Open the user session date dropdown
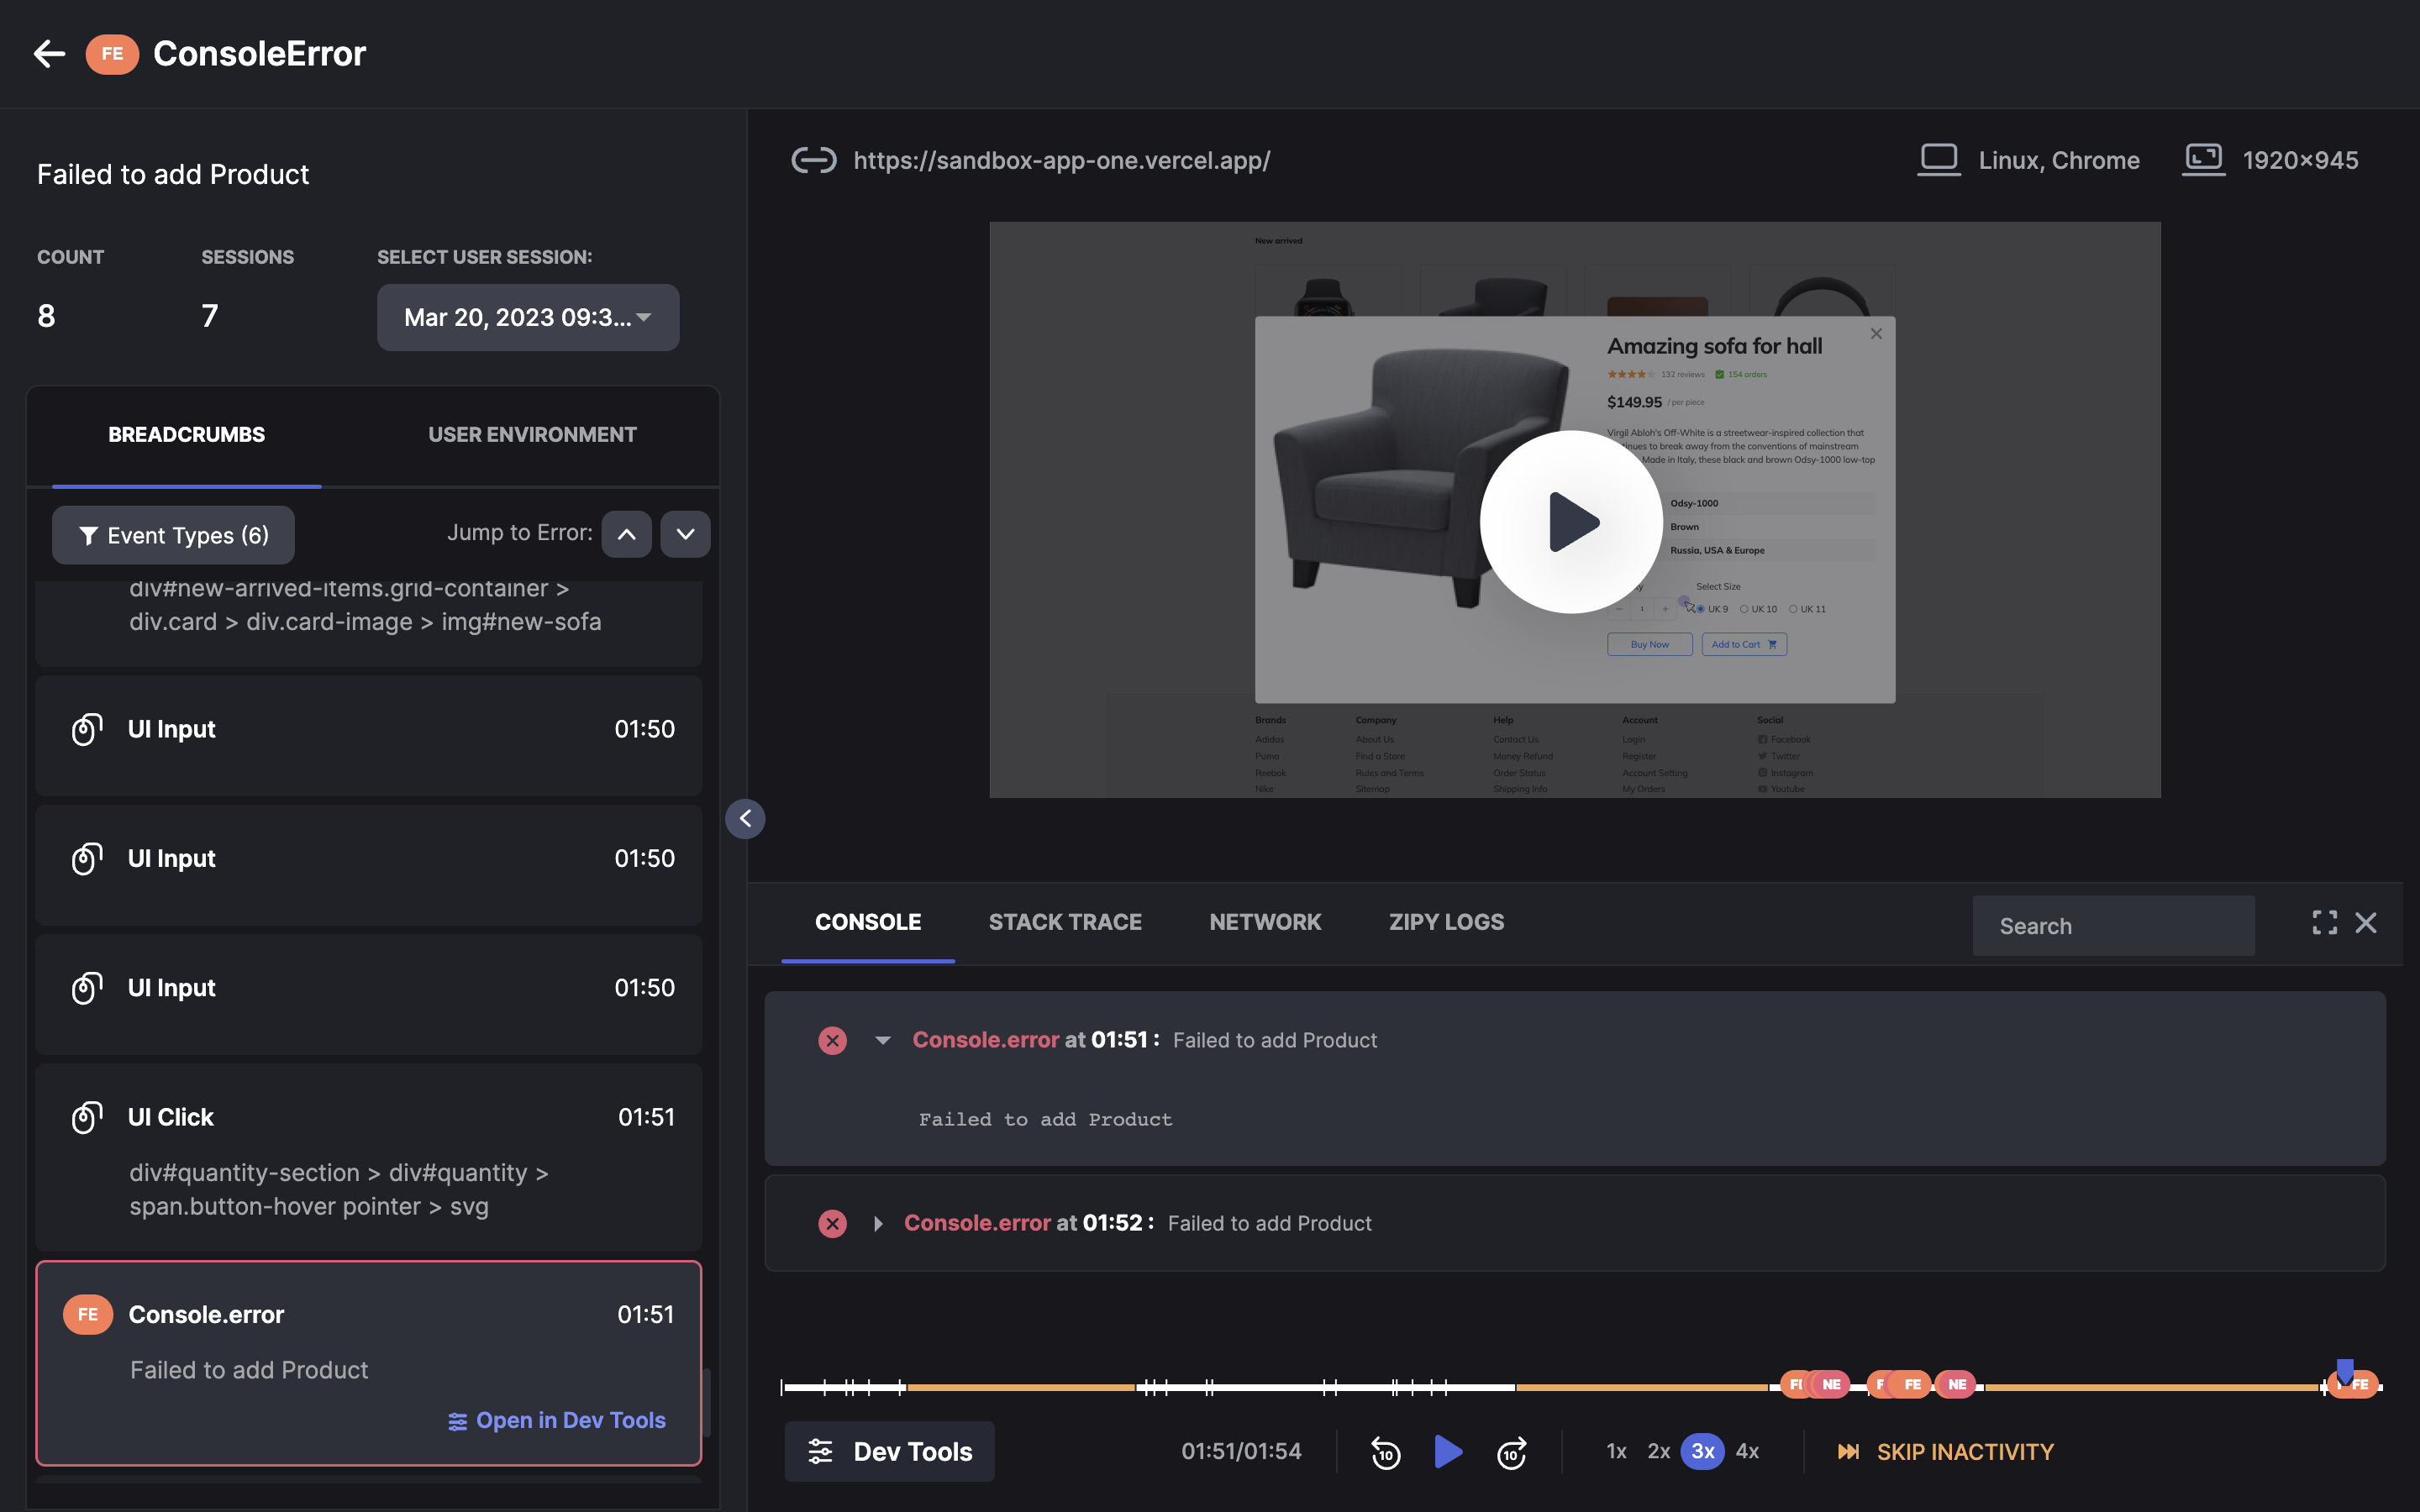Image resolution: width=2420 pixels, height=1512 pixels. coord(527,317)
